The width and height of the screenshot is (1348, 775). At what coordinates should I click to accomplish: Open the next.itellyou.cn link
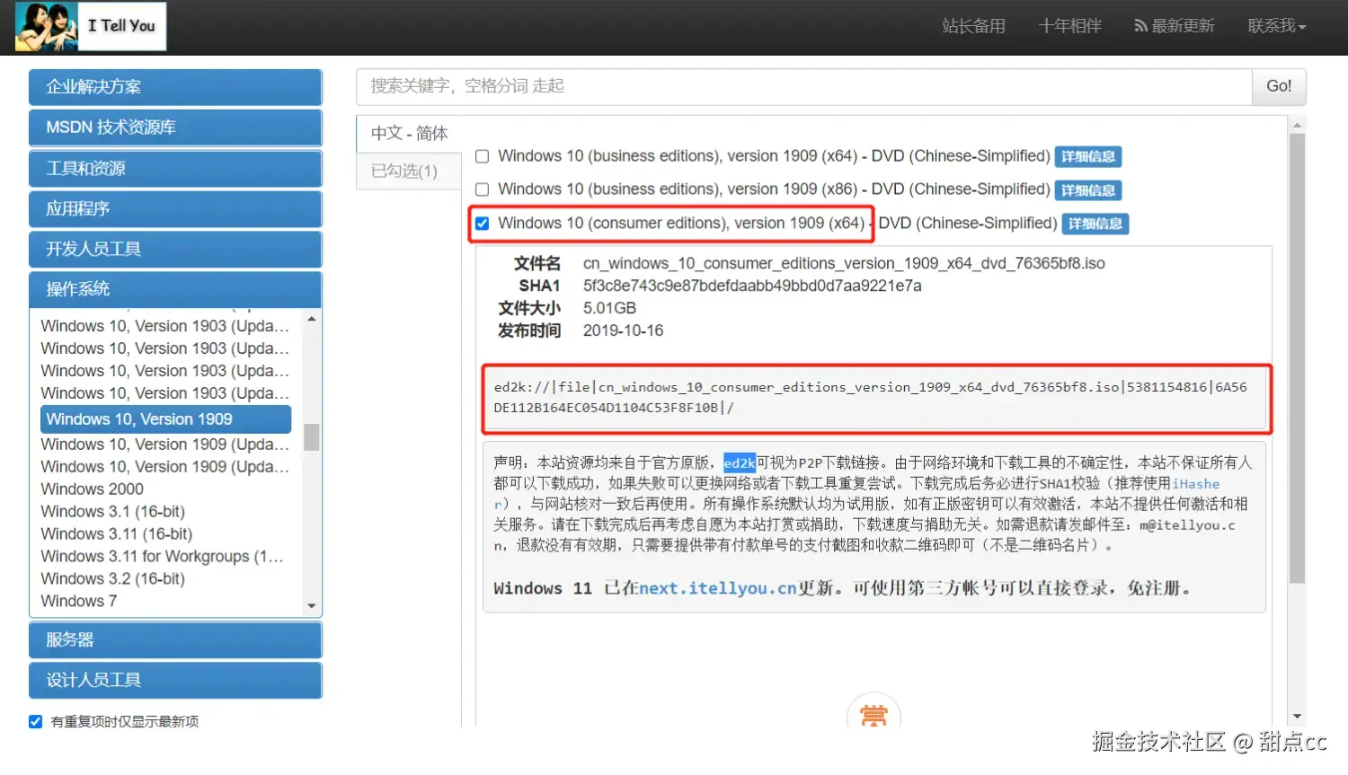(x=717, y=588)
